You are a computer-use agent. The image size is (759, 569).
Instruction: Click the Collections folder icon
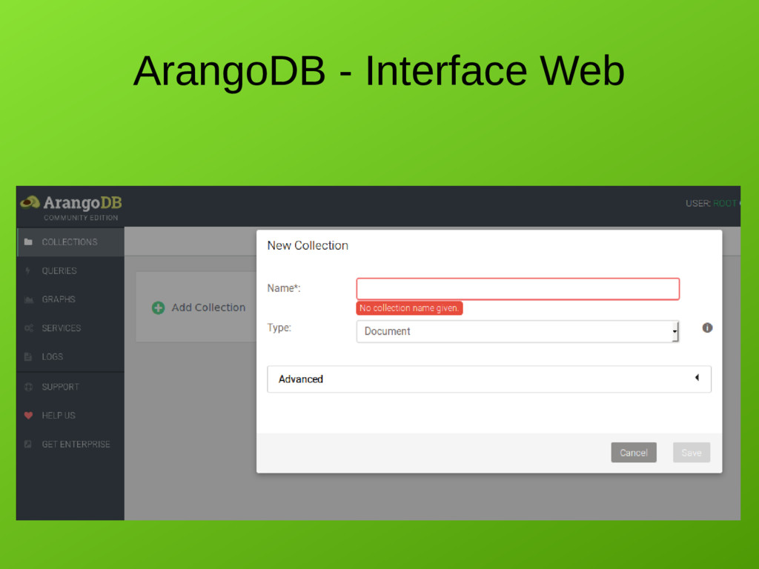(29, 242)
